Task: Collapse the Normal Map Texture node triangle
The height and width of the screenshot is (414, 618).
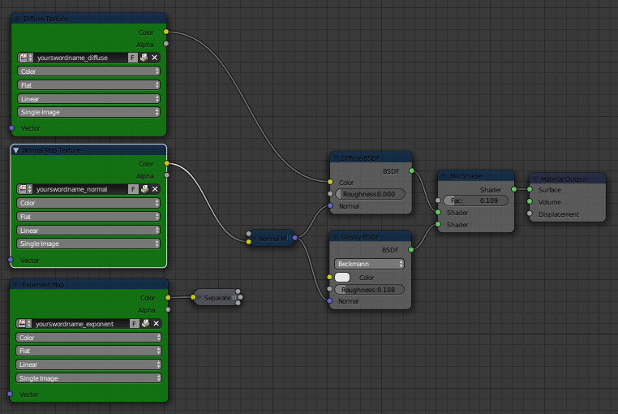Action: [x=16, y=150]
